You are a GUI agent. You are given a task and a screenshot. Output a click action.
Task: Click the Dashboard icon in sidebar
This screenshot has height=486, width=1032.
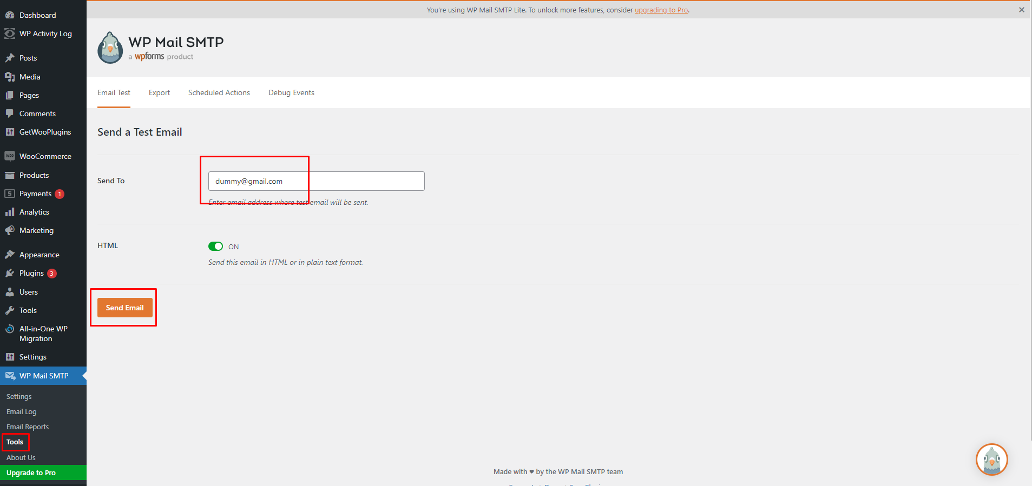pyautogui.click(x=10, y=15)
